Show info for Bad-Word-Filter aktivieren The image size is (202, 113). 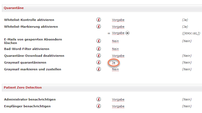click(x=99, y=49)
